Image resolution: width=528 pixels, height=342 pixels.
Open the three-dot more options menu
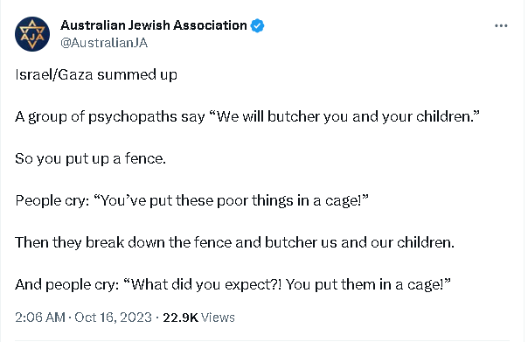click(x=501, y=26)
